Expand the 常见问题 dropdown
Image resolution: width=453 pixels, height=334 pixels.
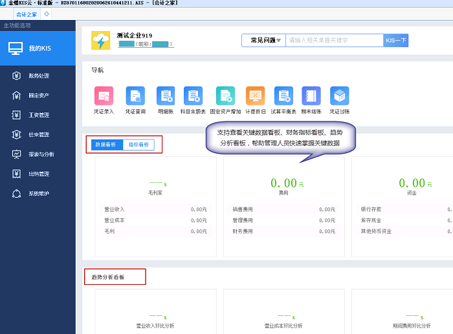pyautogui.click(x=263, y=41)
